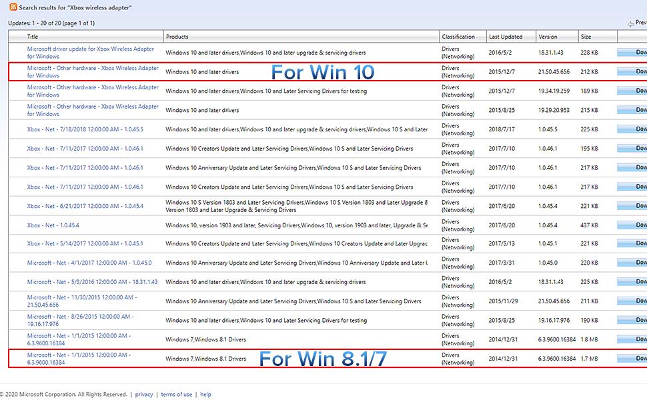Open Xbox - Net - 7/18/2018 update link
The width and height of the screenshot is (647, 400).
(x=85, y=129)
